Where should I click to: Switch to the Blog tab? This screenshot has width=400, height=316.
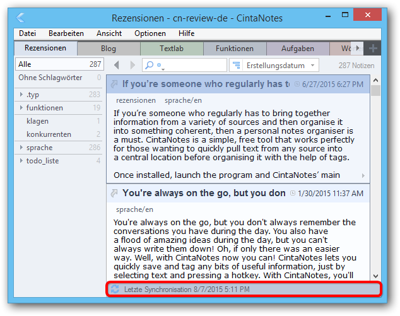[109, 49]
